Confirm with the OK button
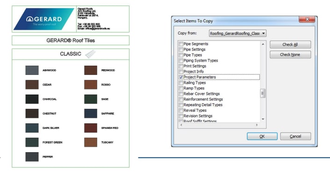The width and height of the screenshot is (330, 182). tap(262, 136)
